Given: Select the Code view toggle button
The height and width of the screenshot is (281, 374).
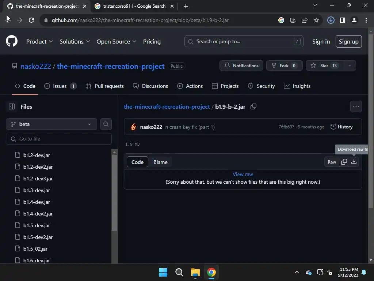Looking at the screenshot, I should click(137, 162).
